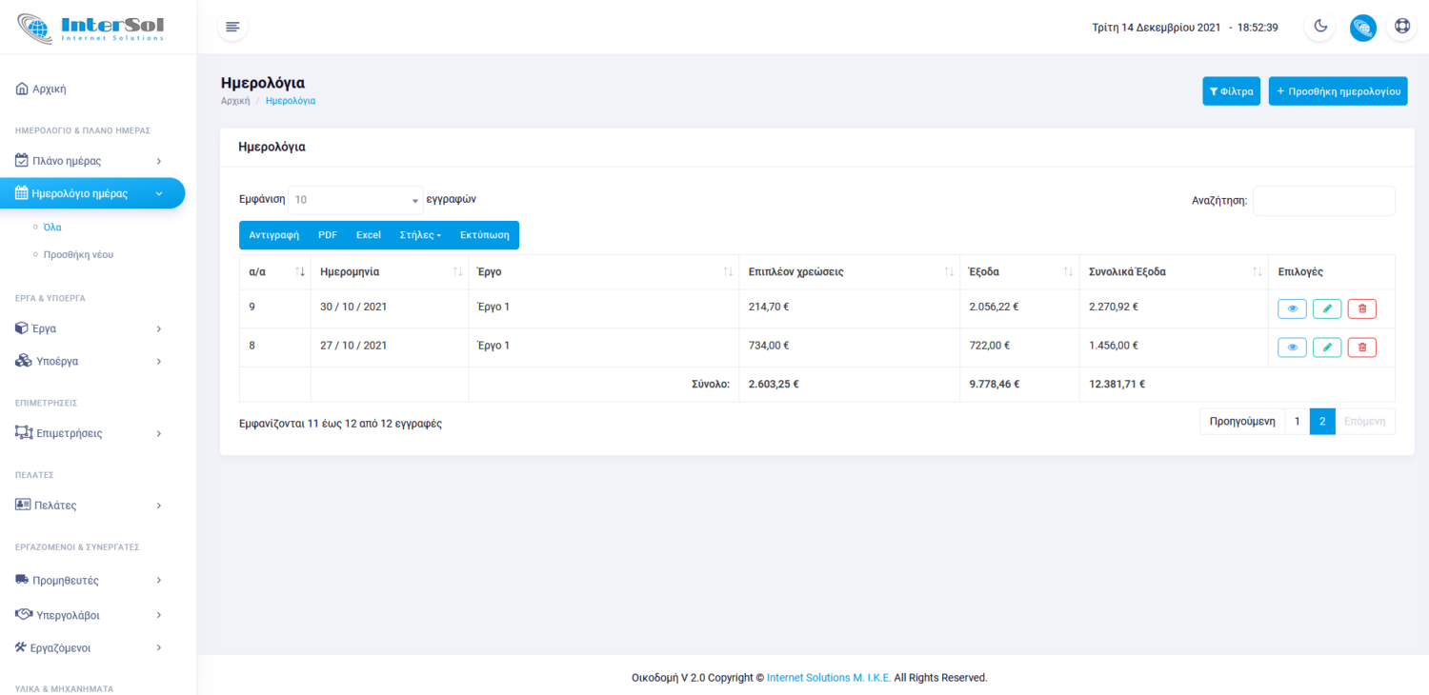Click the Αναζήτηση search input field
Image resolution: width=1429 pixels, height=695 pixels.
click(1323, 201)
